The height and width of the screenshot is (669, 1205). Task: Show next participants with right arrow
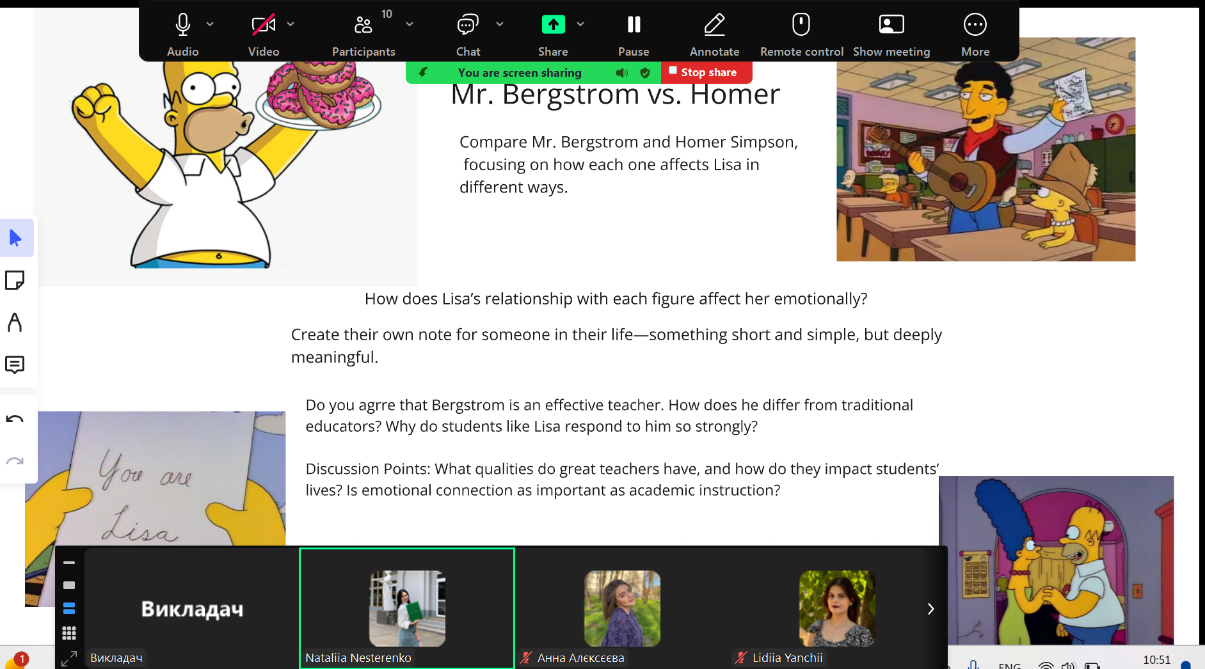(930, 609)
